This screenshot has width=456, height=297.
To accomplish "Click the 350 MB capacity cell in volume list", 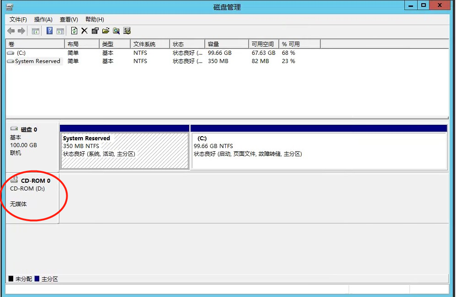I will [218, 61].
